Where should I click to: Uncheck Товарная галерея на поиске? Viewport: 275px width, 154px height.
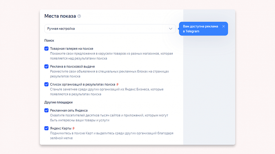pos(46,49)
